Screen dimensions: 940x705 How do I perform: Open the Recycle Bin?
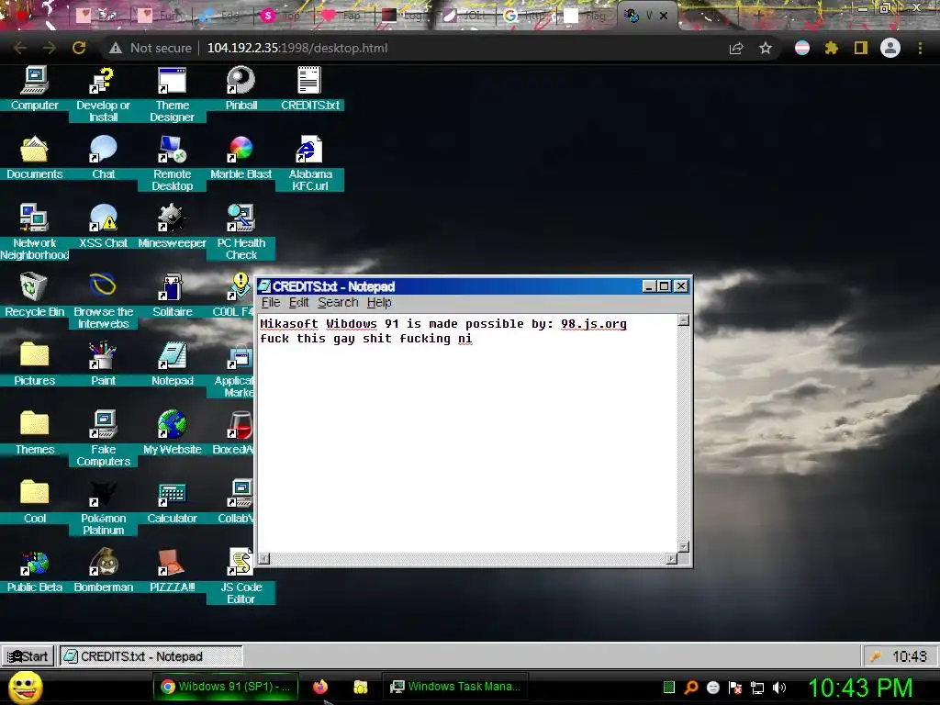pyautogui.click(x=34, y=295)
